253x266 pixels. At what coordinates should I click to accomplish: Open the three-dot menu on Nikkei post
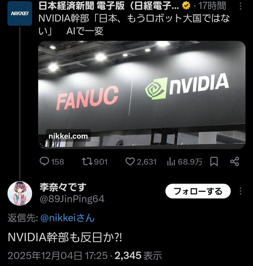240,6
